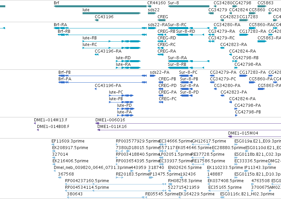Select the CG42823-RA transcript label

tap(233, 45)
